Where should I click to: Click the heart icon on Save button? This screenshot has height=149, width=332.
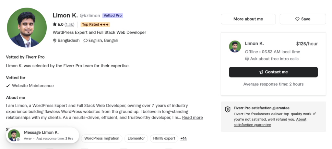pos(297,19)
